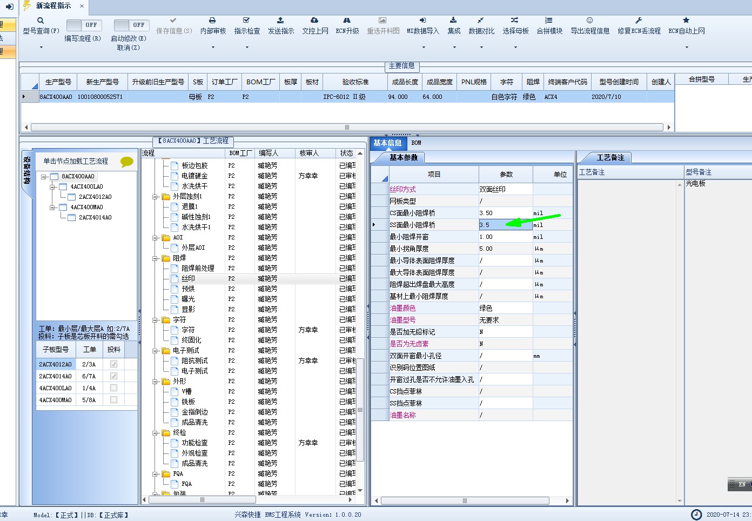Viewport: 752px width, 521px height.
Task: Select the 2ACX4012A0 tree item
Action: pyautogui.click(x=95, y=197)
